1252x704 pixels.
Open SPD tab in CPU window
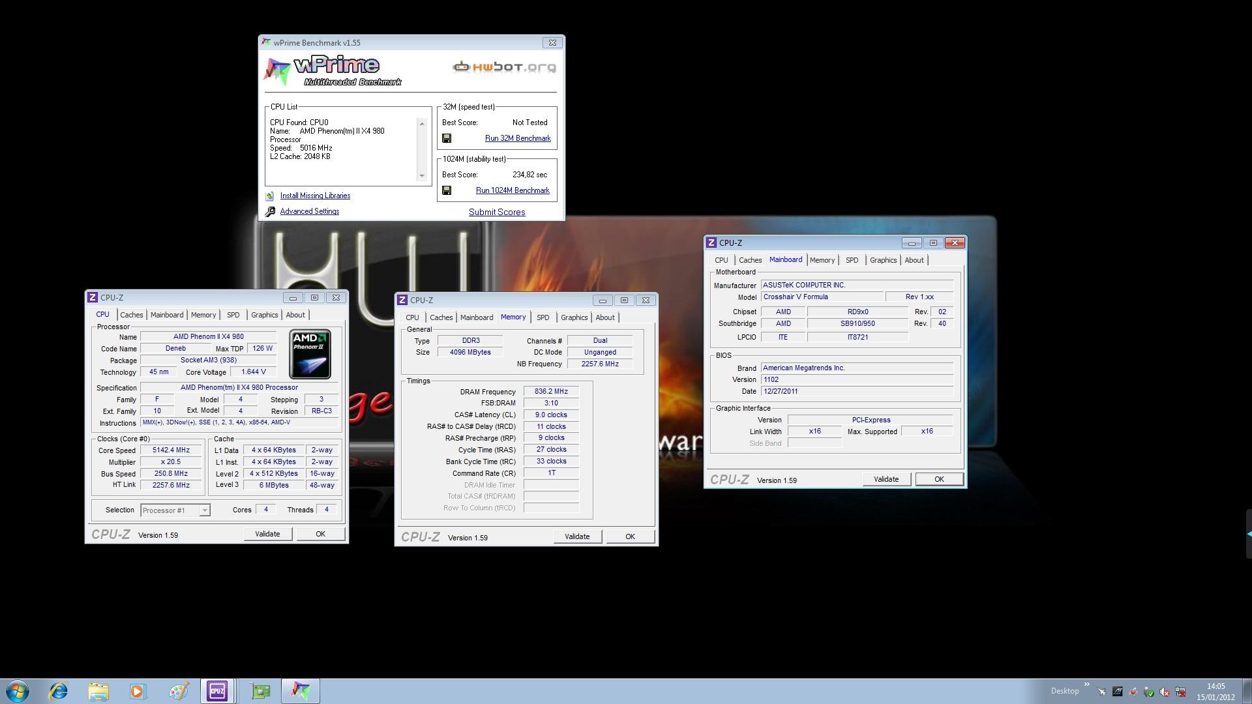coord(233,315)
